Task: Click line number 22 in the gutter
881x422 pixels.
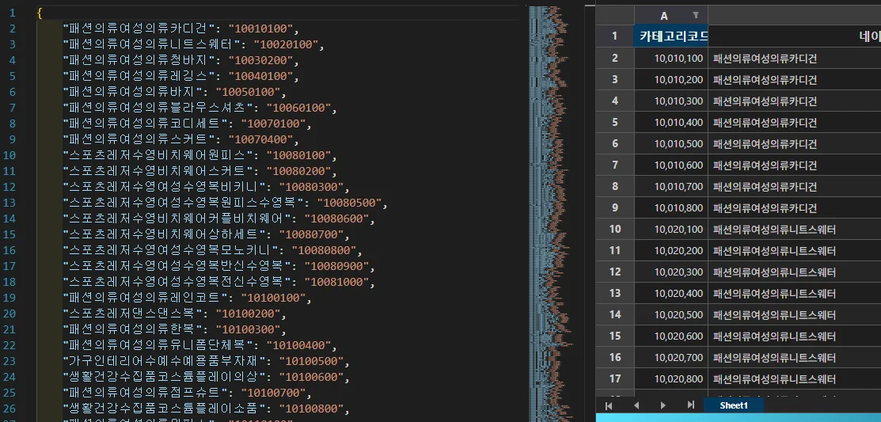Action: click(11, 345)
